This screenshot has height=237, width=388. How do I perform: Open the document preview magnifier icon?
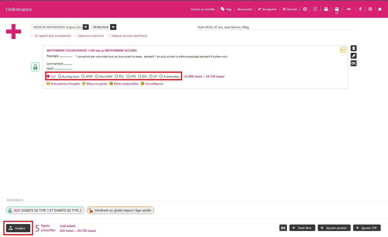[x=315, y=9]
